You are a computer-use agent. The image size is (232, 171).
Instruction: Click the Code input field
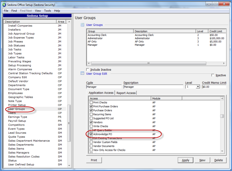click(104, 87)
